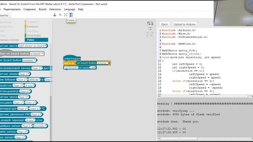The image size is (253, 142).
Task: Select the Внешность block category
Action: 6,26
